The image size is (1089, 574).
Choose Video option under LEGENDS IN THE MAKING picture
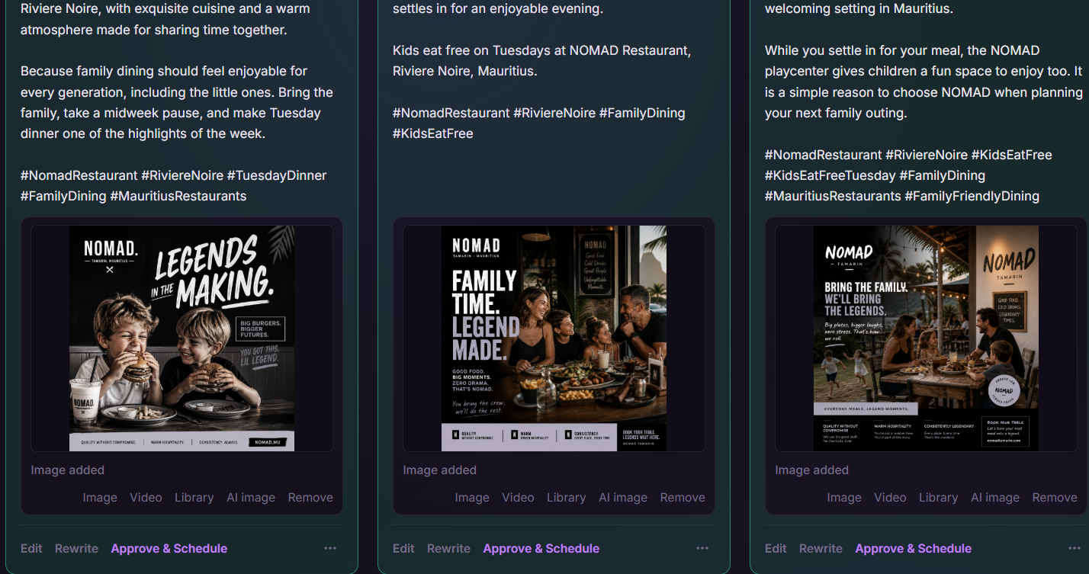(x=146, y=497)
